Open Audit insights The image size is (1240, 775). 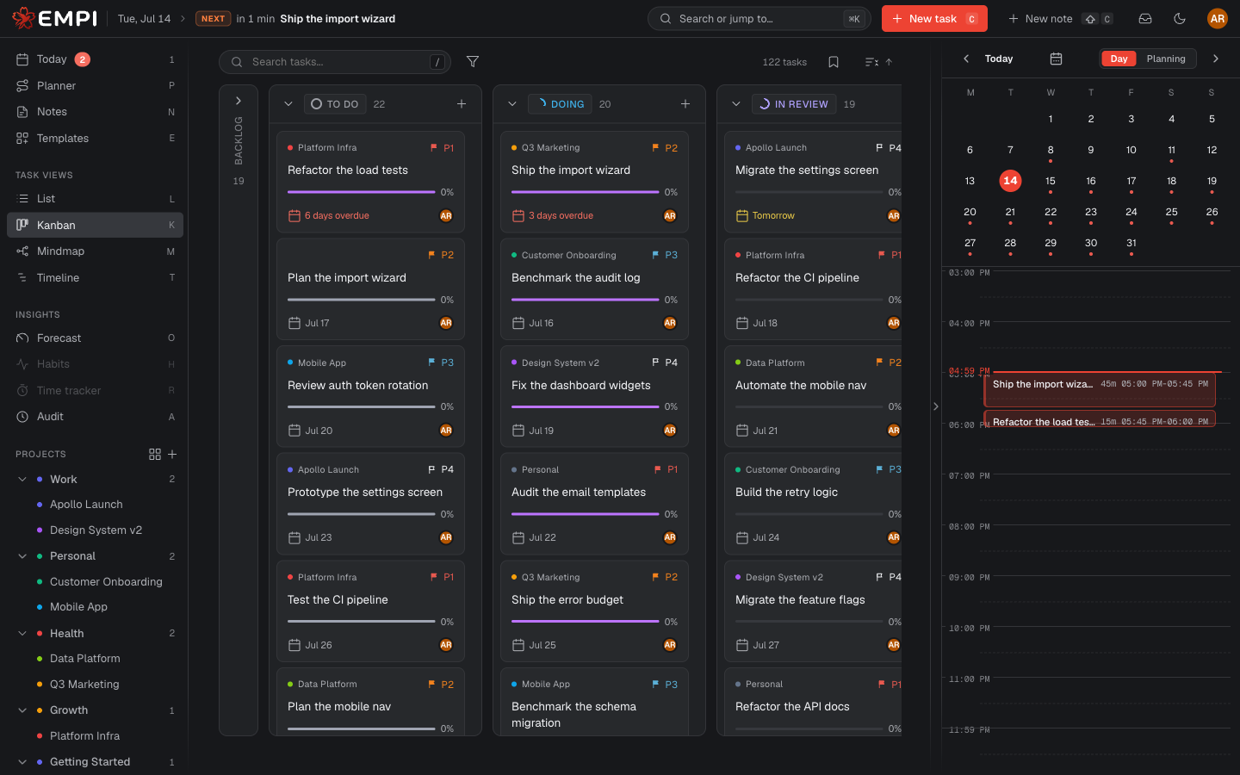(x=95, y=417)
